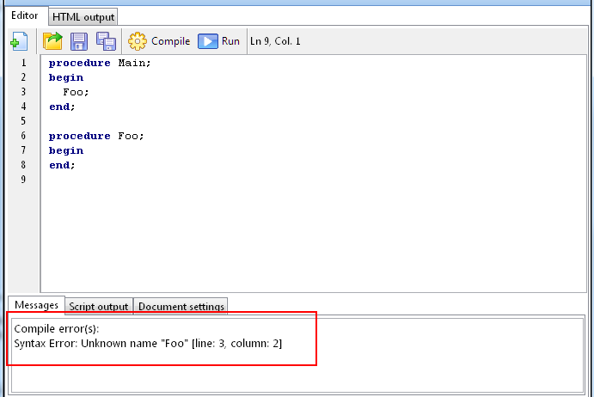
Task: Click the "Ln 9, Col. 1" position indicator
Action: pyautogui.click(x=275, y=41)
